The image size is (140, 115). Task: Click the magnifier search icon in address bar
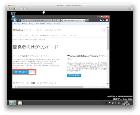click(53, 20)
